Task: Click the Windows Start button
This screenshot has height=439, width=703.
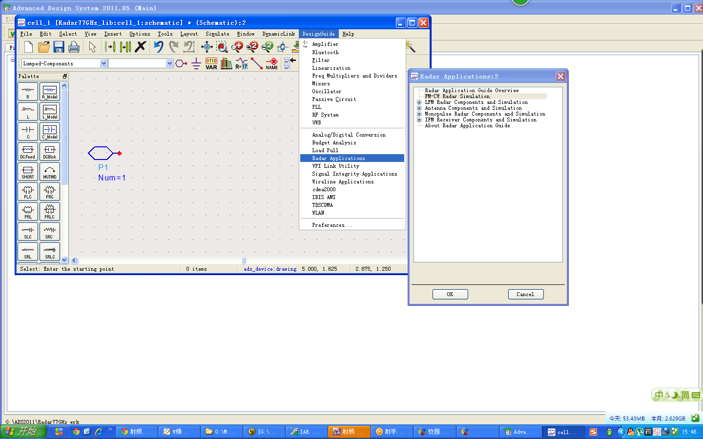Action: [23, 432]
